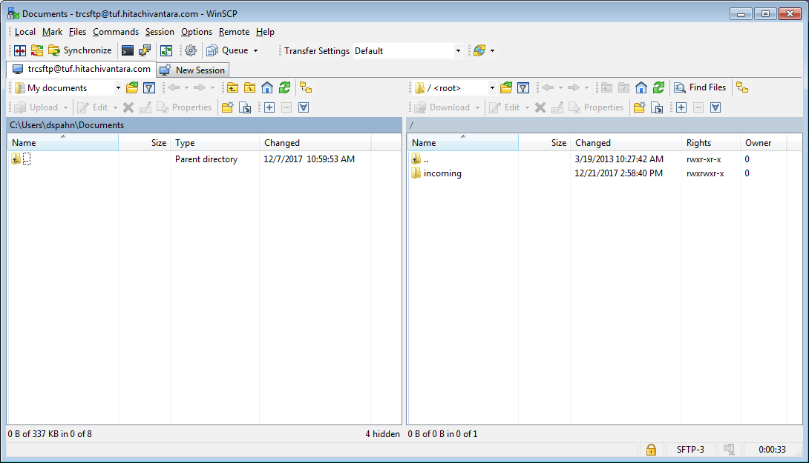This screenshot has width=809, height=463.
Task: Sort local files by Name column
Action: [63, 143]
